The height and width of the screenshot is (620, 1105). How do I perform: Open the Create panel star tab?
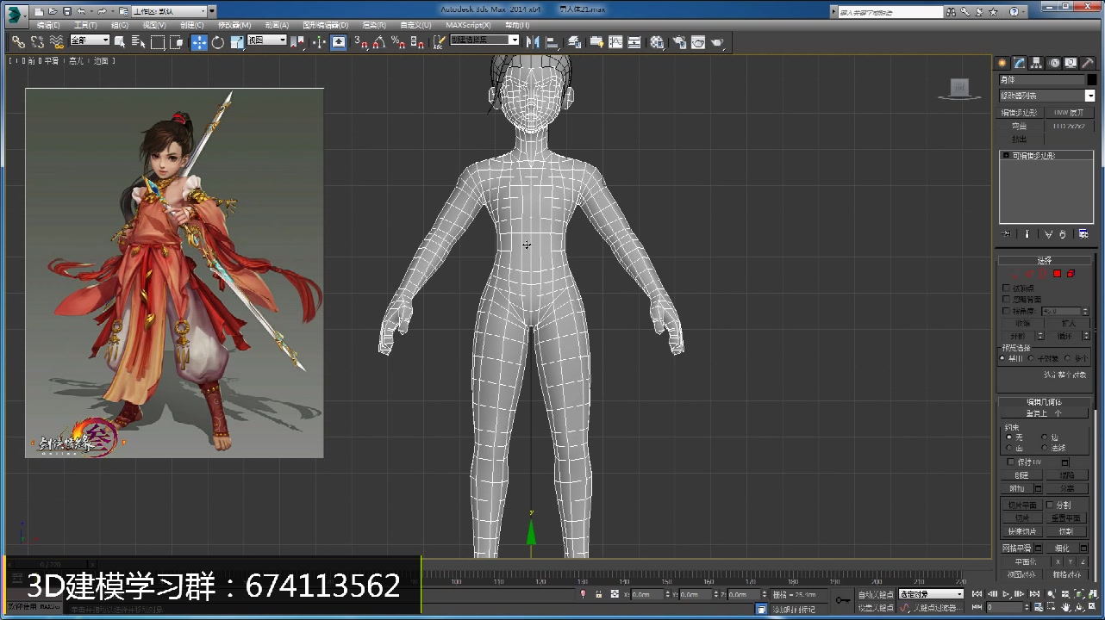click(1002, 63)
